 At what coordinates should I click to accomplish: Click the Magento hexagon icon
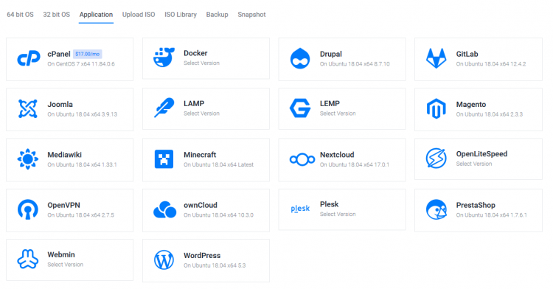(437, 108)
